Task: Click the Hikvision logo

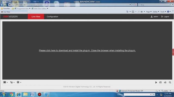Action: pos(11,17)
